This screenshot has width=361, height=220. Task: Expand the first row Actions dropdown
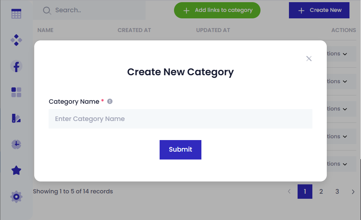click(x=337, y=54)
